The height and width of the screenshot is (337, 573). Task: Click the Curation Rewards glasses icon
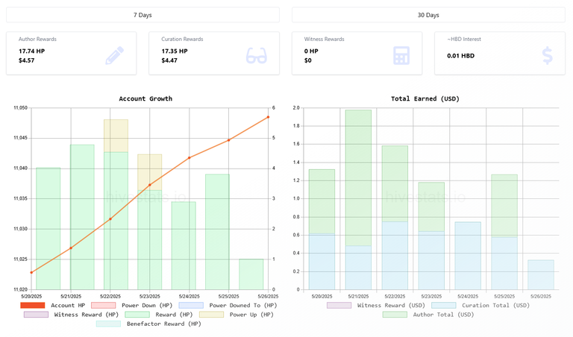coord(256,55)
